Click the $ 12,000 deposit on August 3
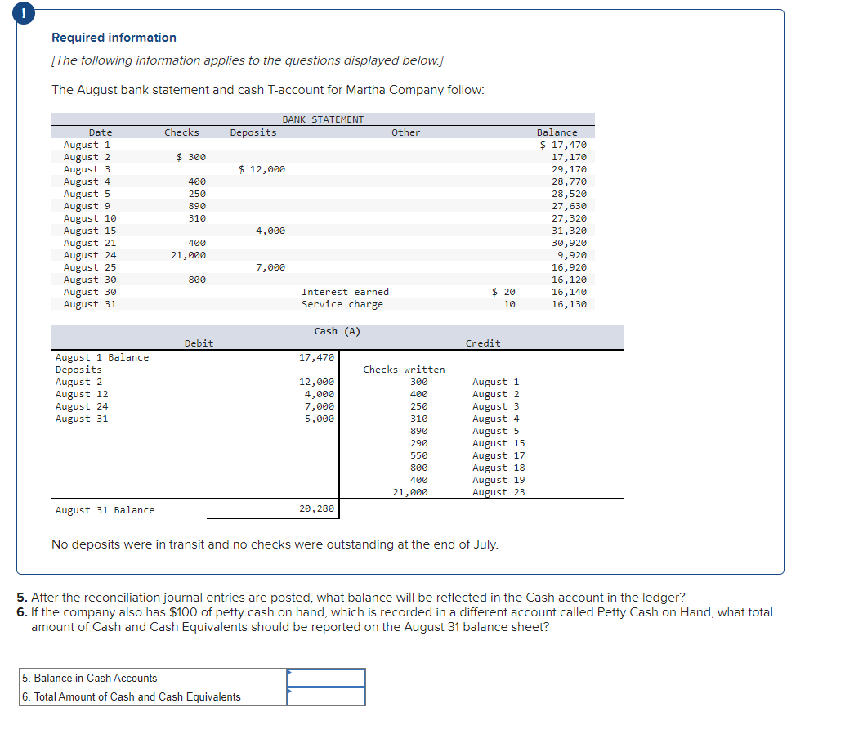 (262, 169)
